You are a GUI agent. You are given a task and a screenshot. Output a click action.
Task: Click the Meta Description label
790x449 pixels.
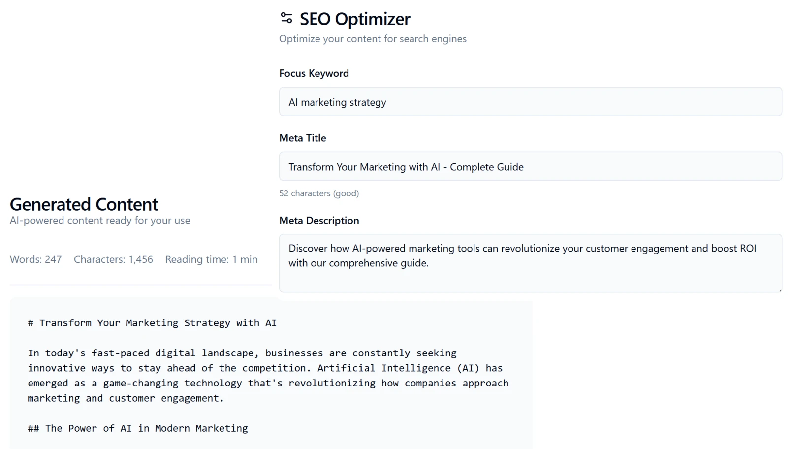tap(319, 220)
